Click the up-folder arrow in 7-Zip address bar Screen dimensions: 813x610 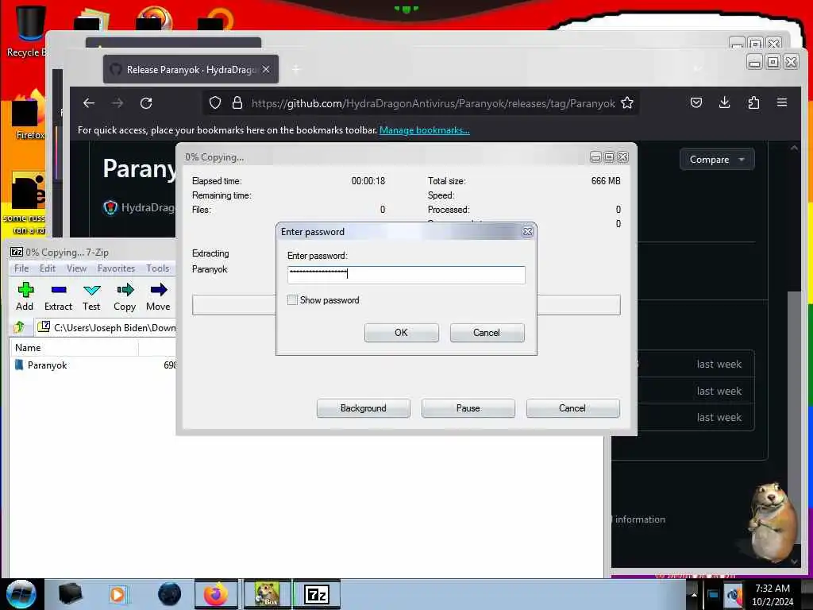coord(20,326)
